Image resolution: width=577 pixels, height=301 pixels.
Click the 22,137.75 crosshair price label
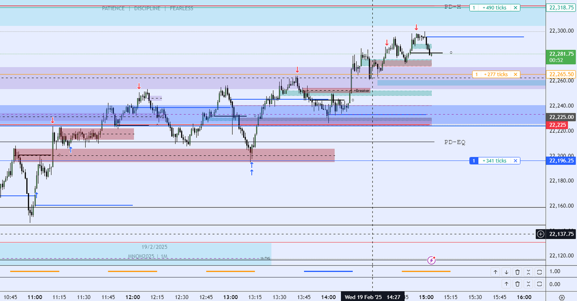[x=562, y=234]
